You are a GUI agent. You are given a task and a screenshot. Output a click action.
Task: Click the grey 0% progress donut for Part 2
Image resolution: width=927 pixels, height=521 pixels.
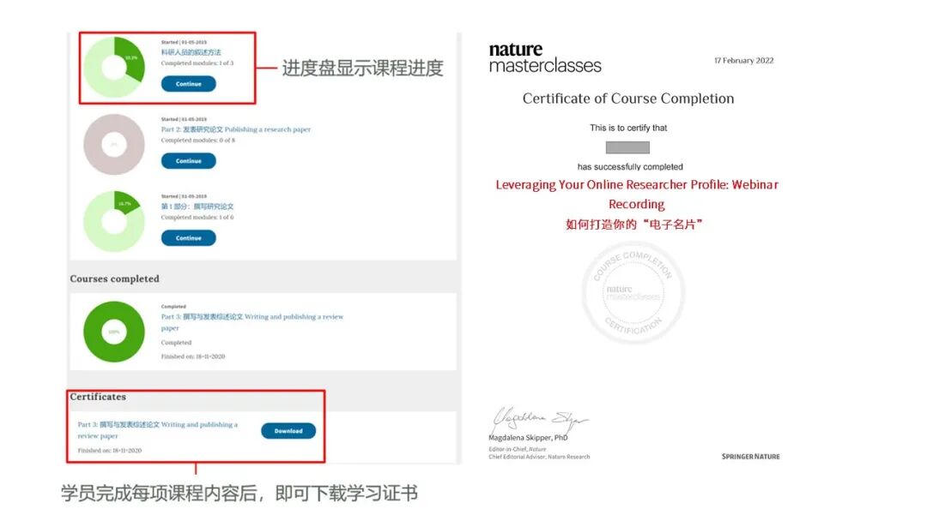pos(114,145)
